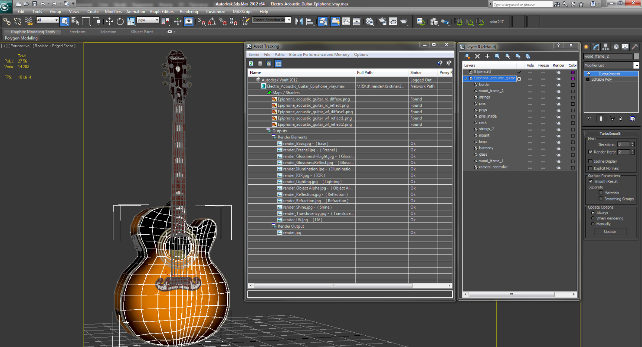Collapse the TurboSmooth rollout
The width and height of the screenshot is (642, 347).
pyautogui.click(x=587, y=134)
